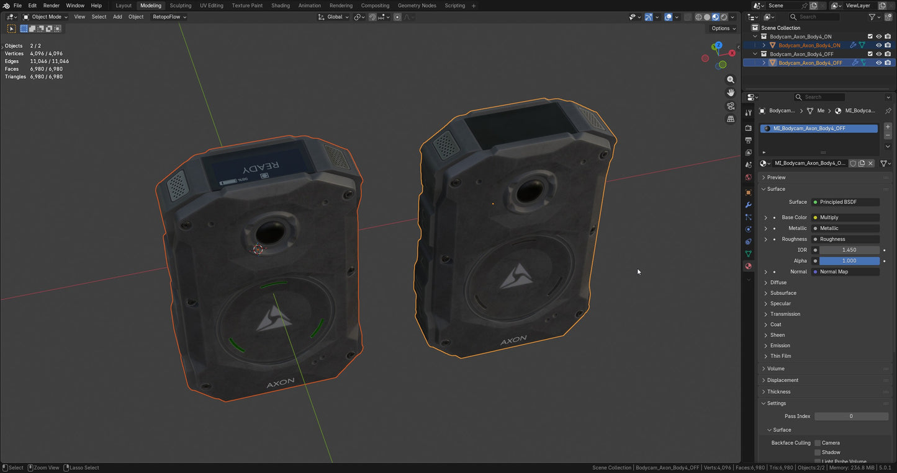897x473 pixels.
Task: Hide Bodycam_Axon_Body4_ON in the viewport
Action: pyautogui.click(x=878, y=45)
